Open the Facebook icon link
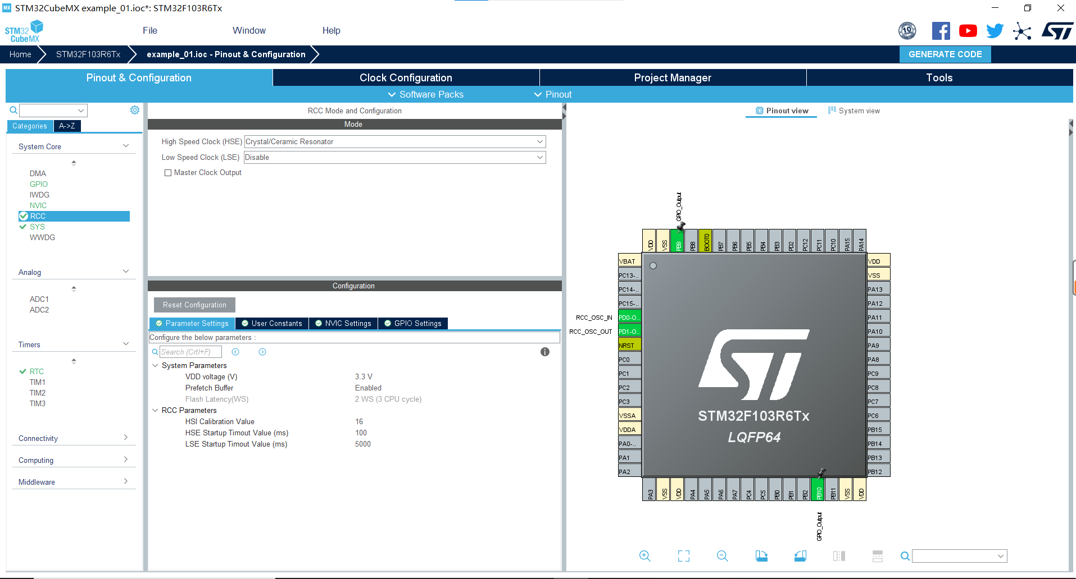This screenshot has height=579, width=1076. point(941,31)
